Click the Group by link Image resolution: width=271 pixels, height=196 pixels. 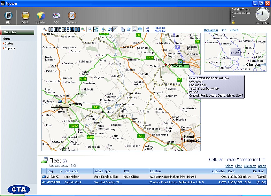tap(250, 166)
